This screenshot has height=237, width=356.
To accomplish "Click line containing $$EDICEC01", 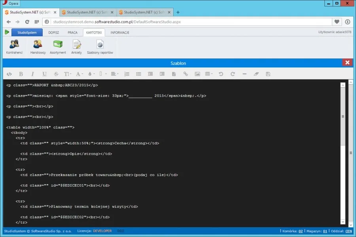I will pos(65,185).
